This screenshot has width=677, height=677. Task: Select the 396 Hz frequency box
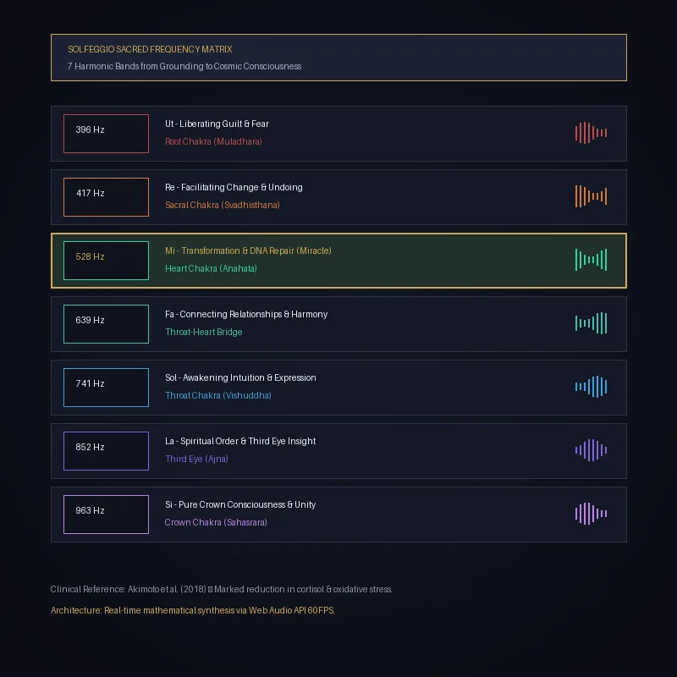[107, 134]
